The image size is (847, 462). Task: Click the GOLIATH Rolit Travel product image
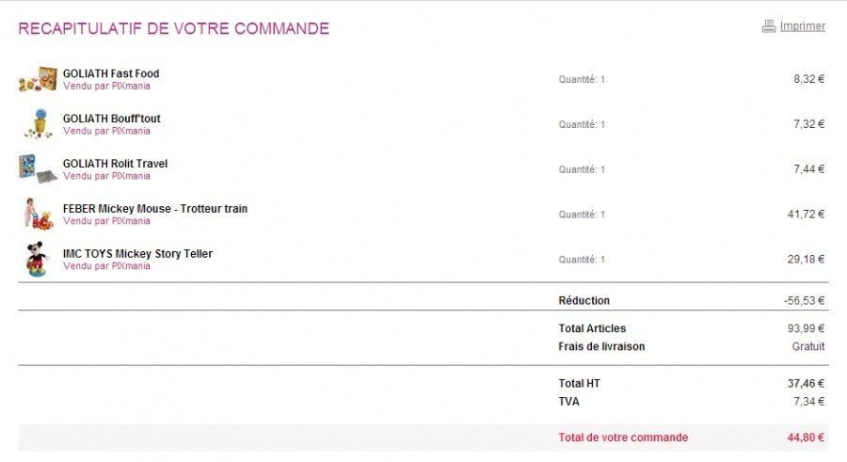tap(38, 168)
